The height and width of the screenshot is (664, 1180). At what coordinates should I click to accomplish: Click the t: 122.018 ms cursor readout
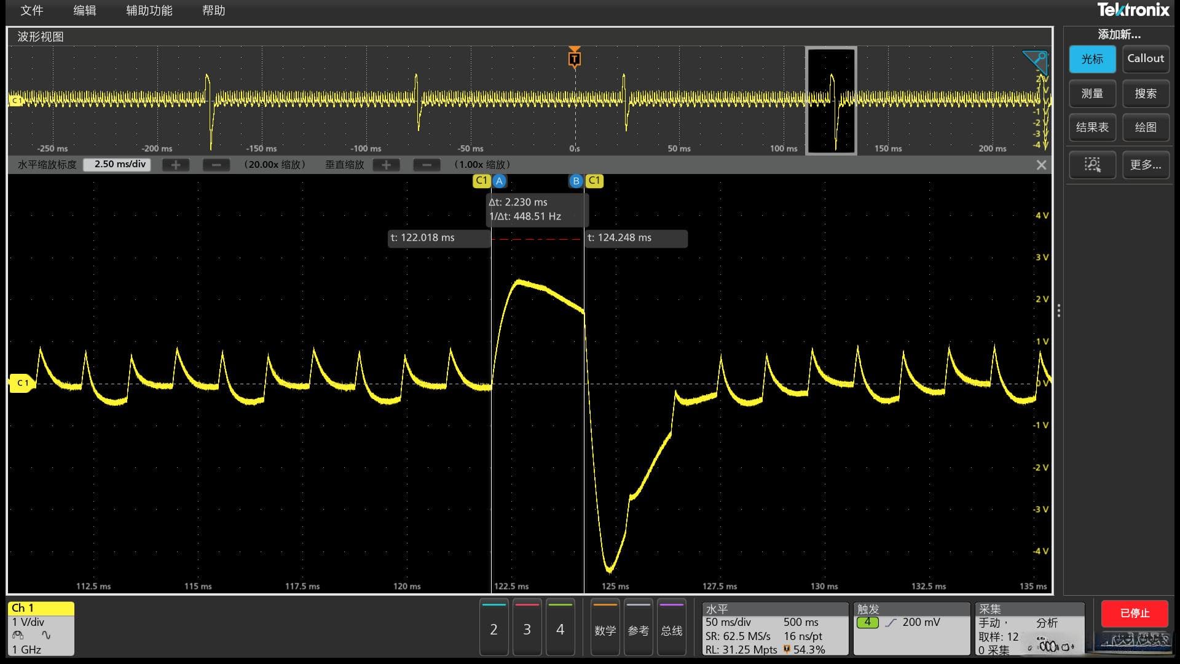(x=439, y=238)
